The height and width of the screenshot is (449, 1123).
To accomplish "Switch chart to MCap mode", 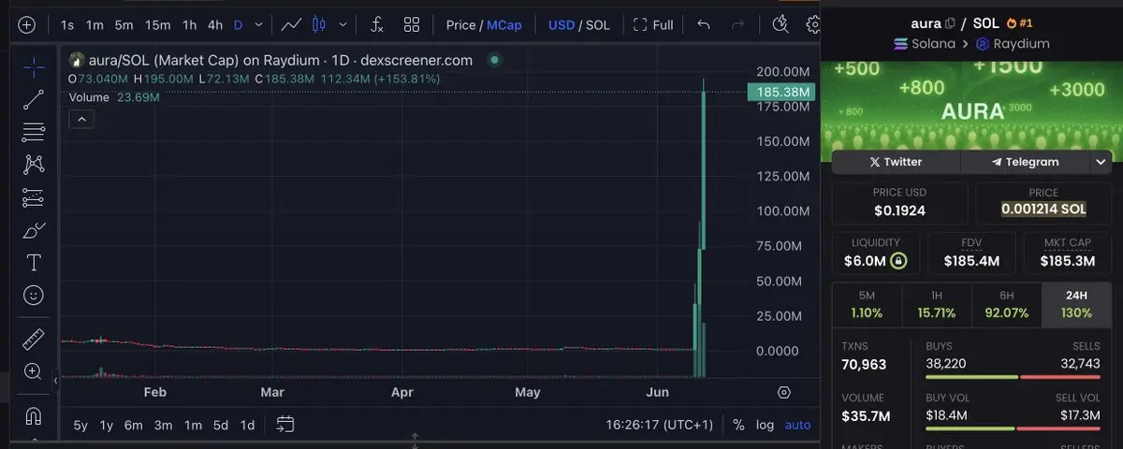I will [x=504, y=25].
